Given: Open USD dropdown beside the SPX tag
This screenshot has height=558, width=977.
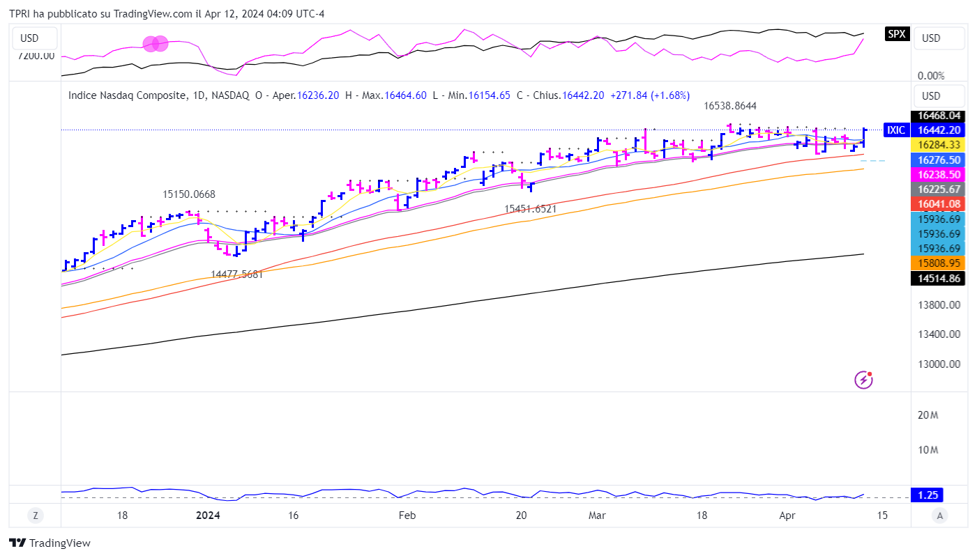Looking at the screenshot, I should 939,38.
